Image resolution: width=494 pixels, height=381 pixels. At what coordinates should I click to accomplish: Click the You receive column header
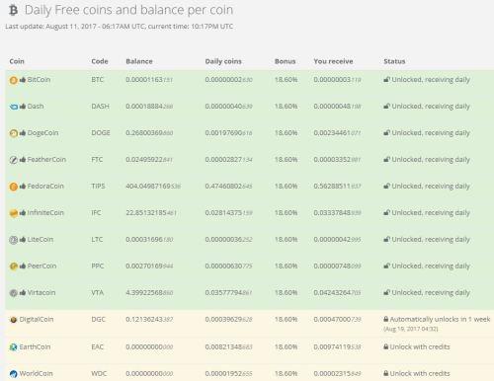333,61
